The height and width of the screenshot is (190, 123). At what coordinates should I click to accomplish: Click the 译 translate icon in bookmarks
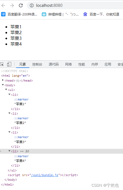tap(3, 14)
